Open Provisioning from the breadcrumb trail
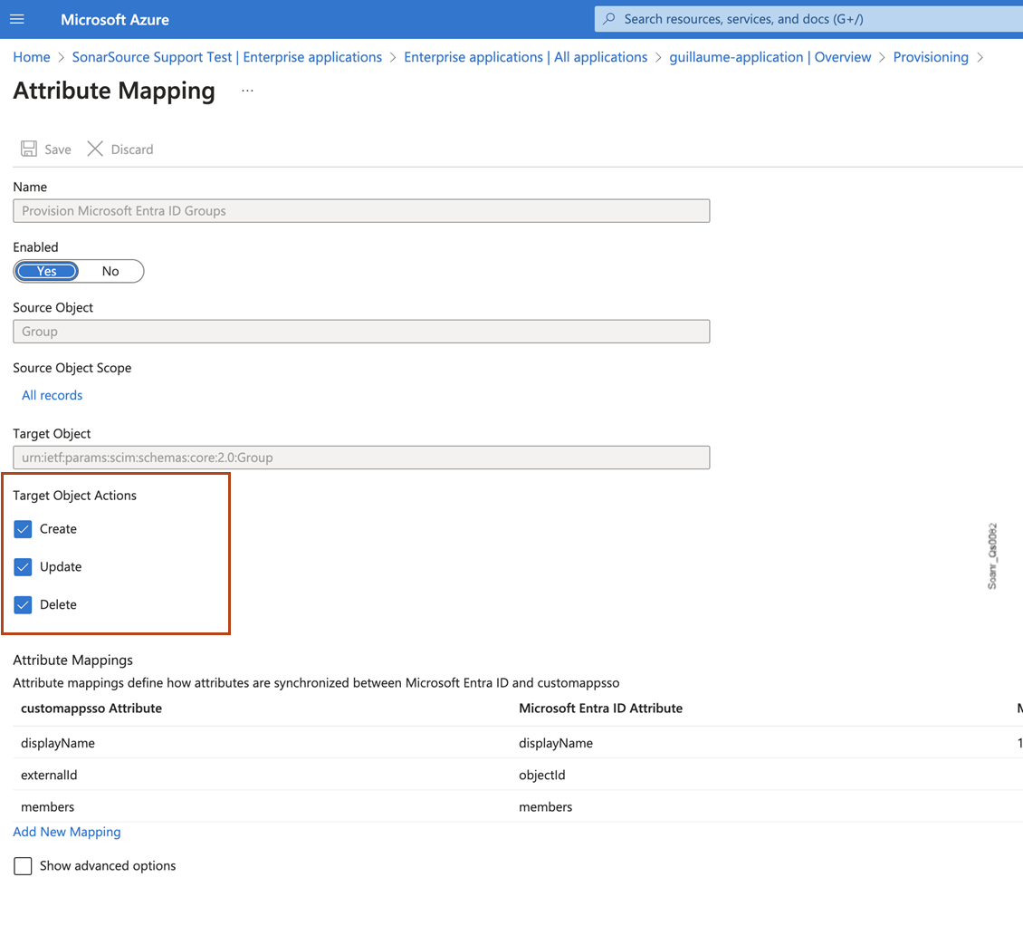This screenshot has height=945, width=1023. [x=931, y=56]
